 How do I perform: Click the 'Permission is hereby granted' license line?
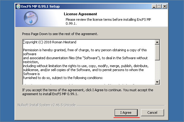point(85,50)
